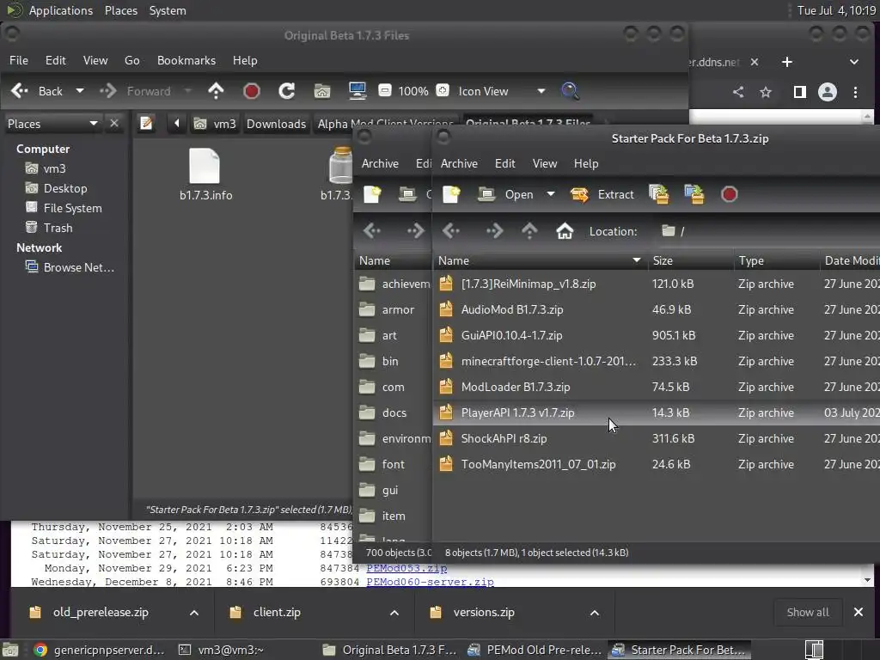Viewport: 880px width, 660px height.
Task: Open the Places sidebar dropdown
Action: tap(52, 124)
